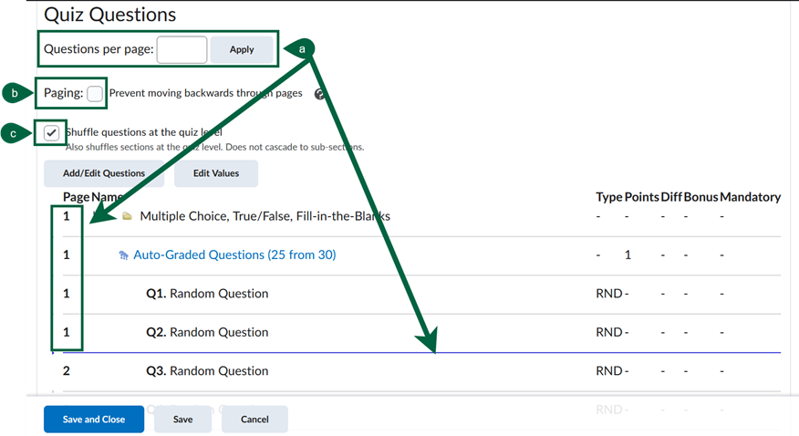Image resolution: width=799 pixels, height=436 pixels.
Task: Click the green 'b' callout marker
Action: (x=13, y=92)
